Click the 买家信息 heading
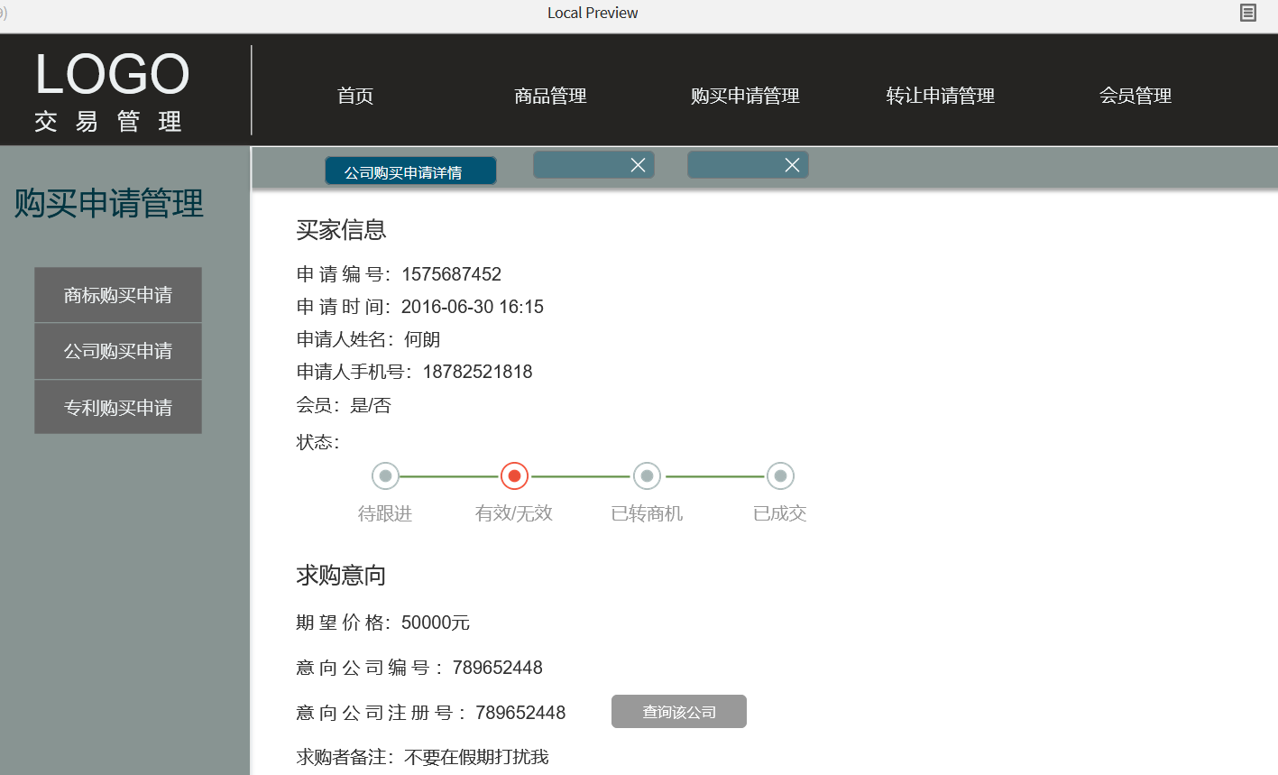1278x775 pixels. pyautogui.click(x=341, y=230)
